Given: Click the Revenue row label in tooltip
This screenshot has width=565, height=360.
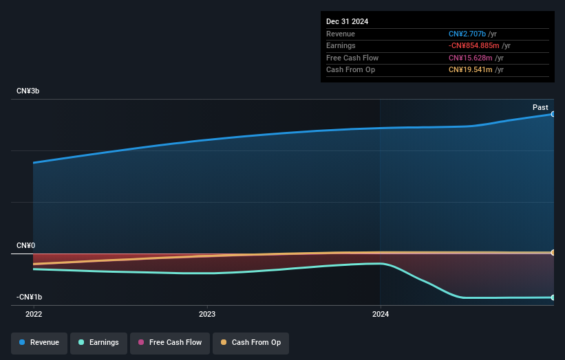Looking at the screenshot, I should pyautogui.click(x=341, y=34).
